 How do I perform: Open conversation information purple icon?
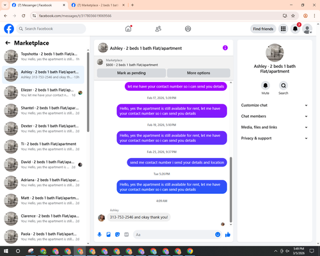(x=225, y=48)
